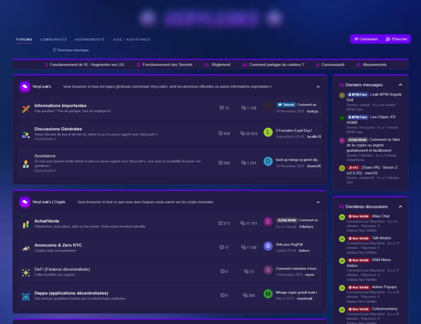
Task: Open the Atlas Chat discussion in sidebar
Action: tap(381, 216)
